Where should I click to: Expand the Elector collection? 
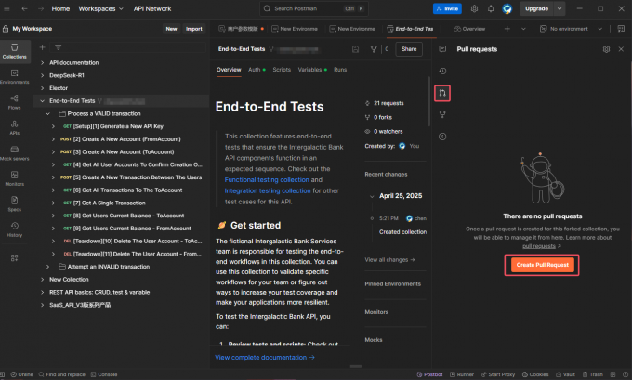43,88
